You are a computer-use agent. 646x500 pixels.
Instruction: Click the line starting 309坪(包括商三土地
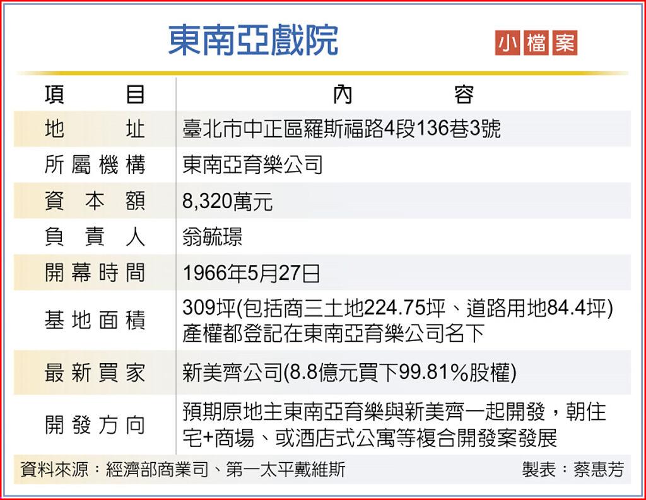398,308
